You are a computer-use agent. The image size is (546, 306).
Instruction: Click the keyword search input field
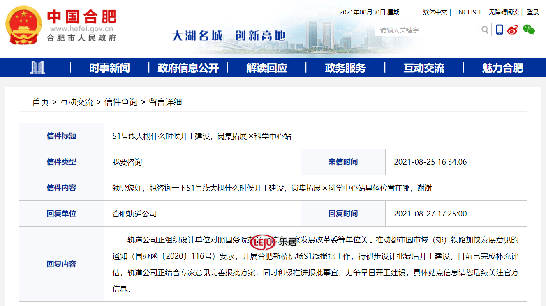point(428,30)
